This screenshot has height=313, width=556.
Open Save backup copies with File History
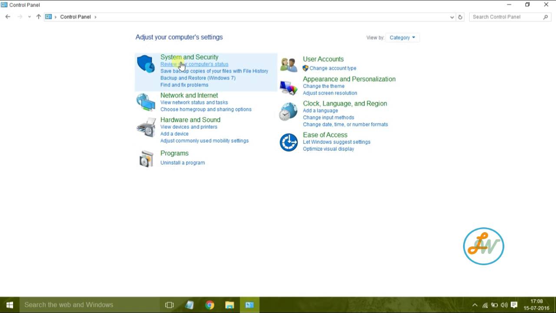pos(214,71)
